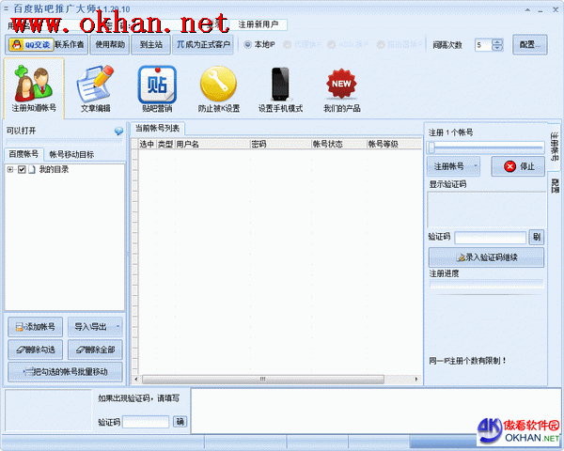Select the vertical 注册帐号 side tab
Viewport: 564px width, 451px height.
(x=555, y=147)
